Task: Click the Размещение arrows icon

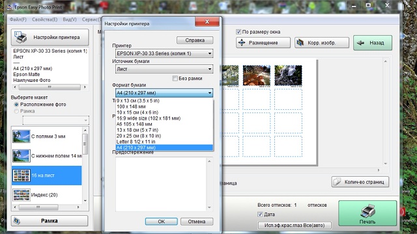Action: coord(242,42)
